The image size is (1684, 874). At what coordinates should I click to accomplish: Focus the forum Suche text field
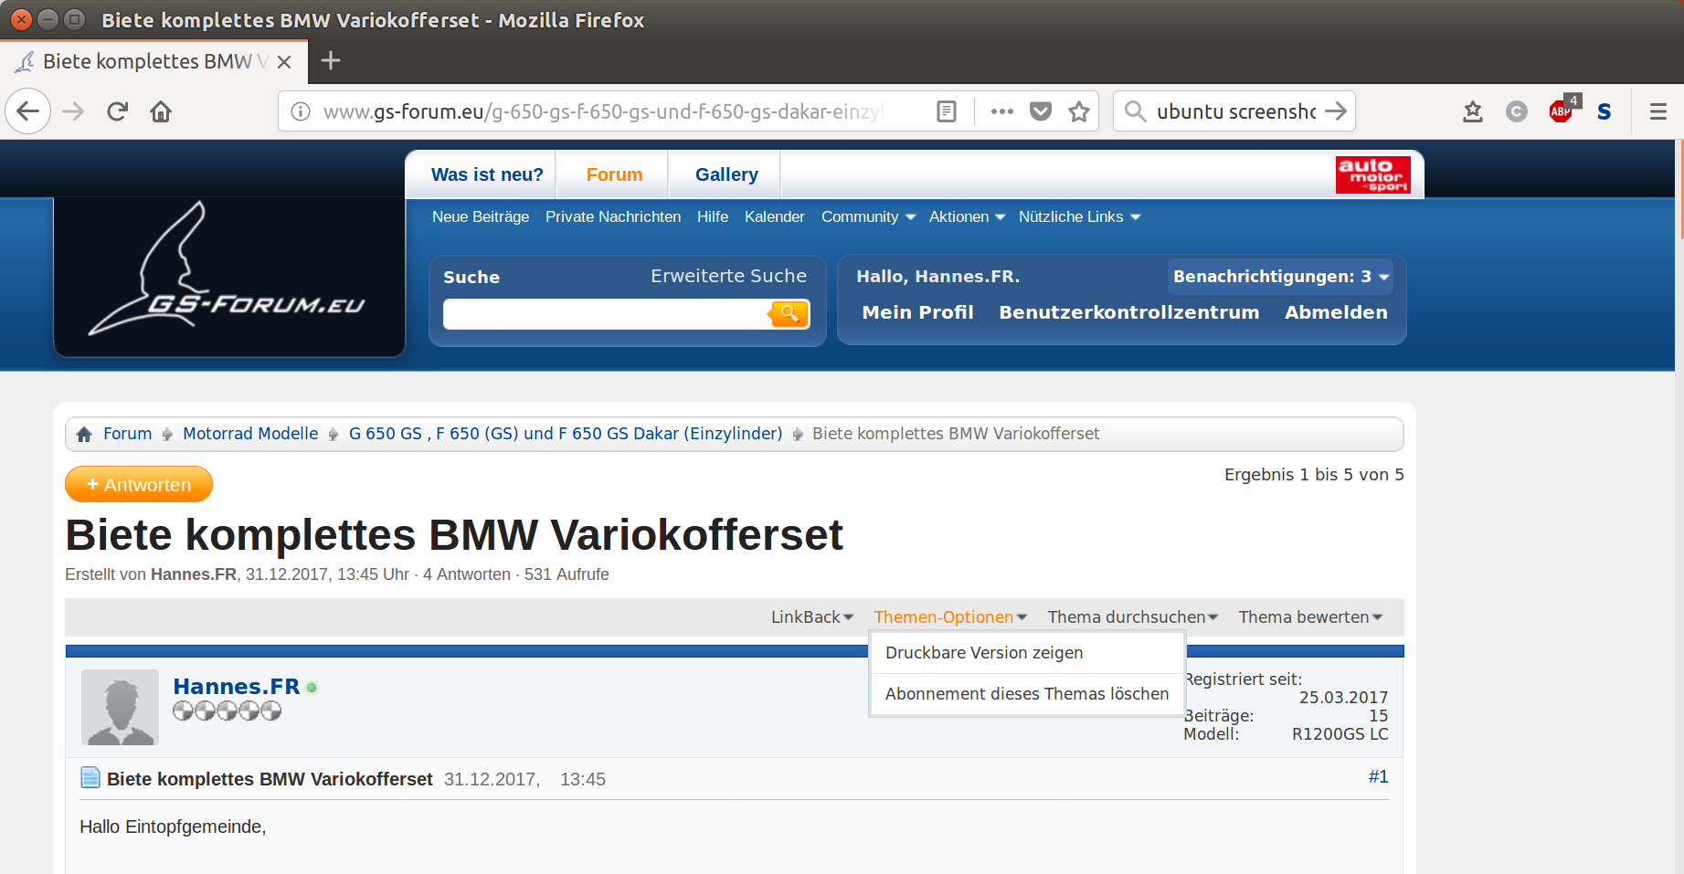point(605,314)
